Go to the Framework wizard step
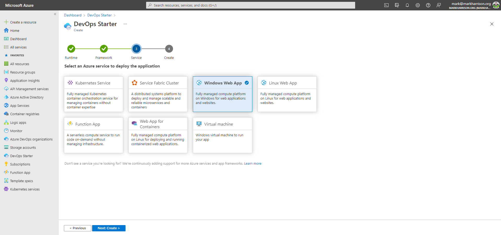501x235 pixels. 104,49
